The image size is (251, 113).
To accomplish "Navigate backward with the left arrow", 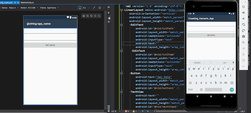I will tap(143, 111).
